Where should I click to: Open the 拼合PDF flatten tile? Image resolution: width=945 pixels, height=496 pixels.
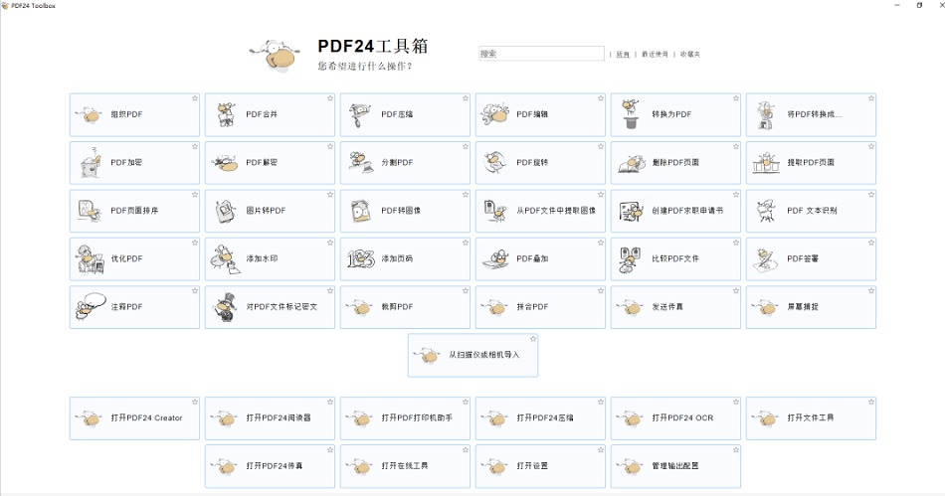(x=540, y=307)
